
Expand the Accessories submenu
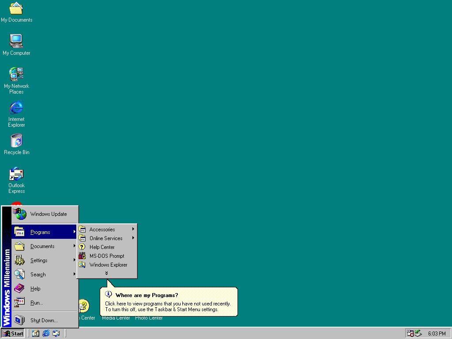pyautogui.click(x=102, y=229)
